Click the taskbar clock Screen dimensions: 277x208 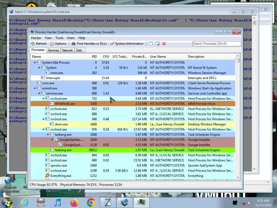coord(263,203)
